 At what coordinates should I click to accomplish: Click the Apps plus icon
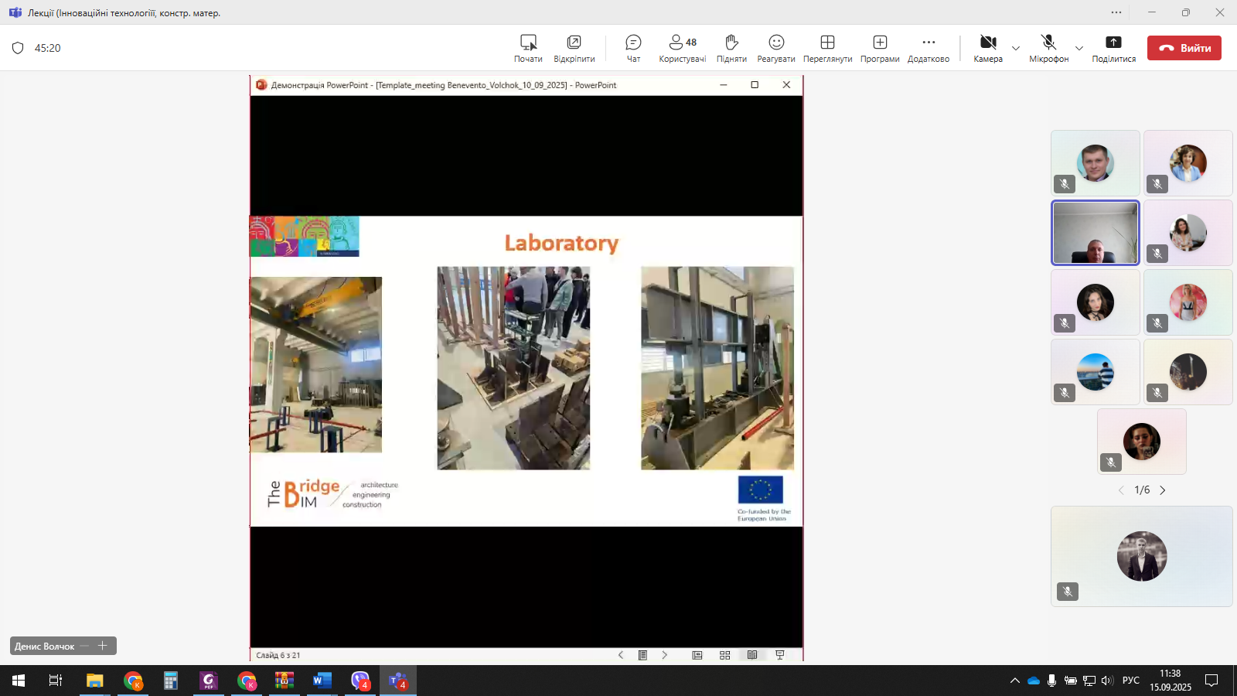[880, 48]
